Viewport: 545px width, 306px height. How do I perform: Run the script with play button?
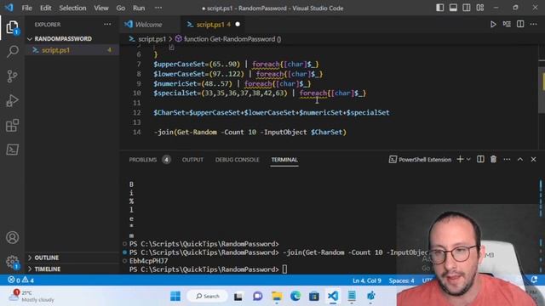493,25
